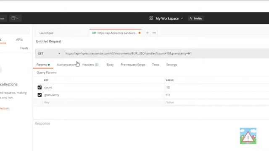269x151 pixels.
Task: Click the My Workspace grid icon
Action: click(151, 18)
